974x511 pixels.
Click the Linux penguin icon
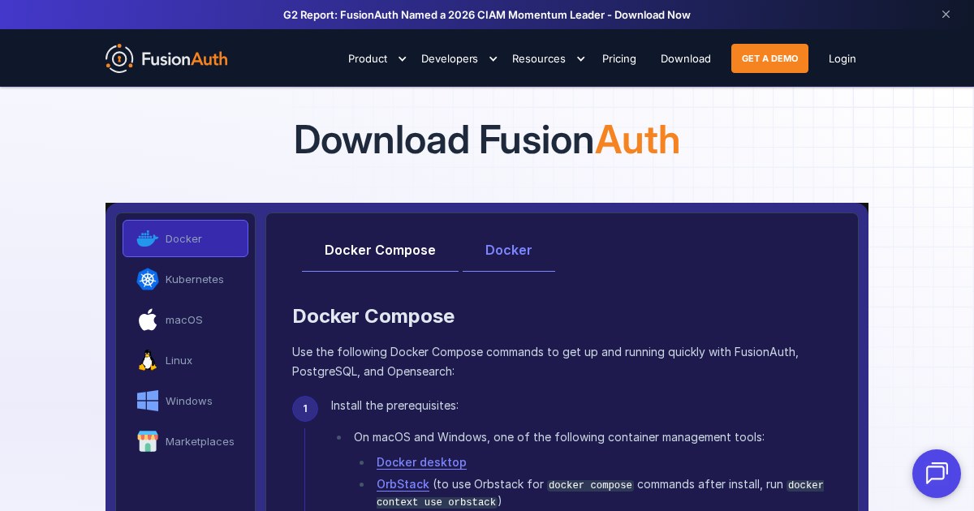[148, 360]
